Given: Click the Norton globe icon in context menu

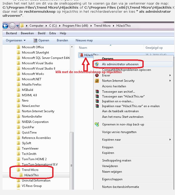Looking at the screenshot, I should click(97, 81).
